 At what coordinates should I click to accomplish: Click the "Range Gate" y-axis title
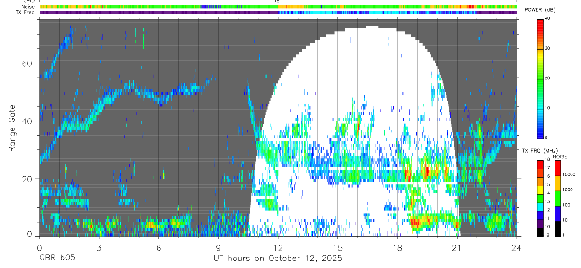click(13, 127)
